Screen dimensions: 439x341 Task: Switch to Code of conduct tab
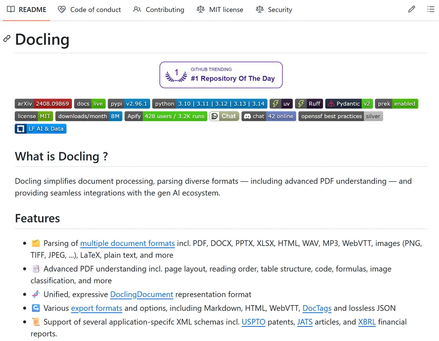[89, 9]
